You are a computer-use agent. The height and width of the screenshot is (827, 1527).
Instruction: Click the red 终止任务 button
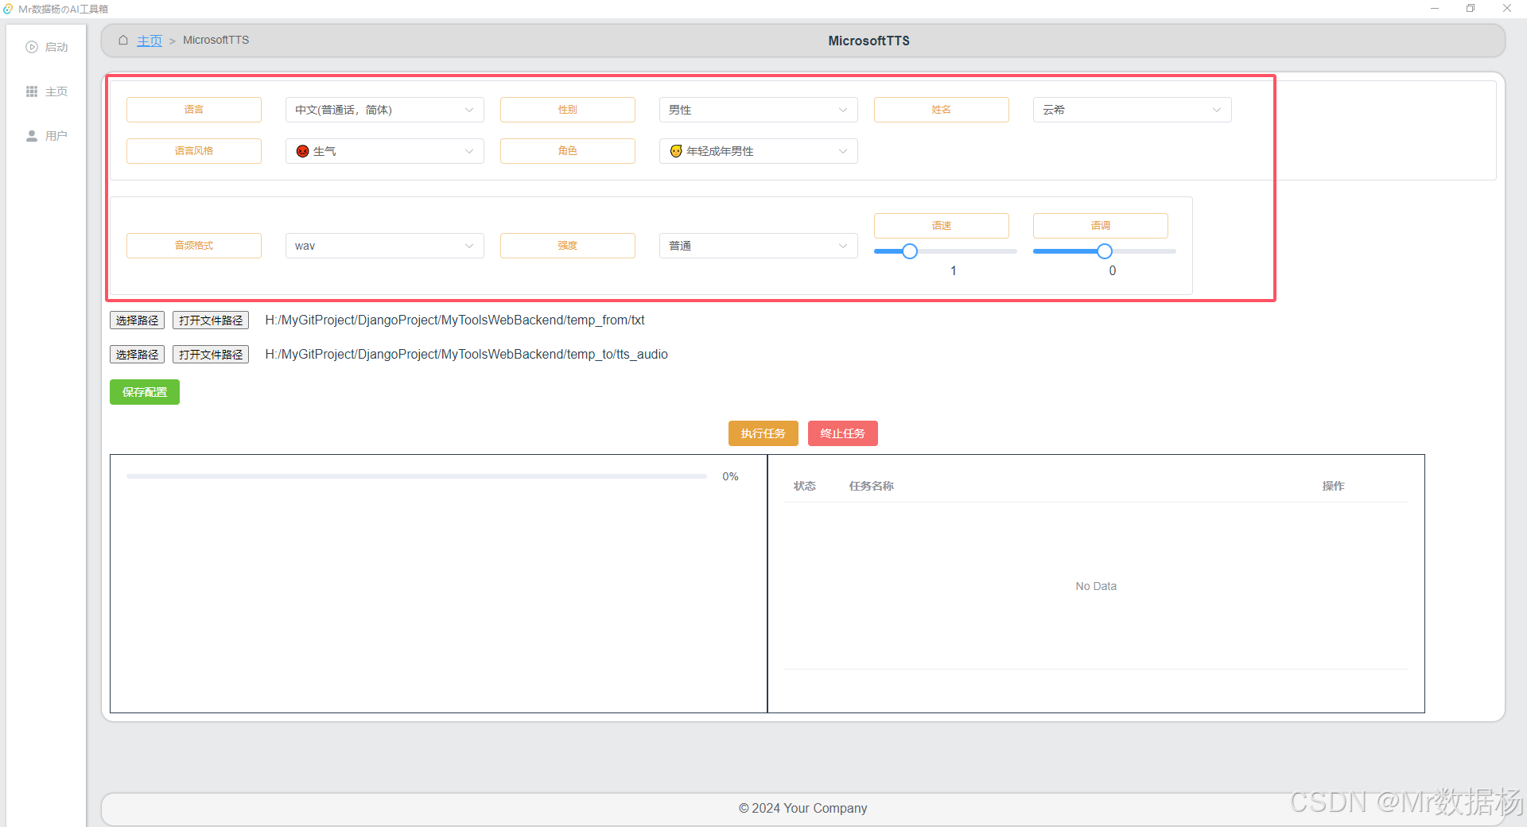click(843, 433)
